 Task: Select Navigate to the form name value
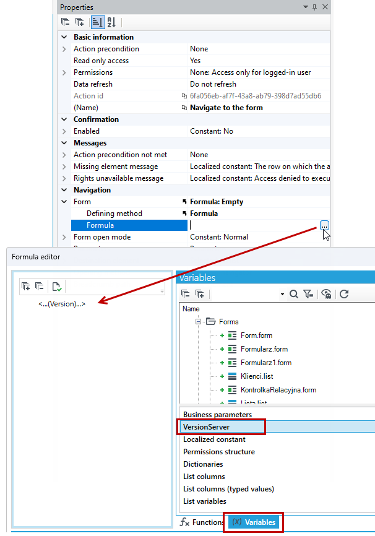pyautogui.click(x=226, y=108)
